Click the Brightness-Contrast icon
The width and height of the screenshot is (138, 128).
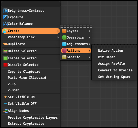5,11
